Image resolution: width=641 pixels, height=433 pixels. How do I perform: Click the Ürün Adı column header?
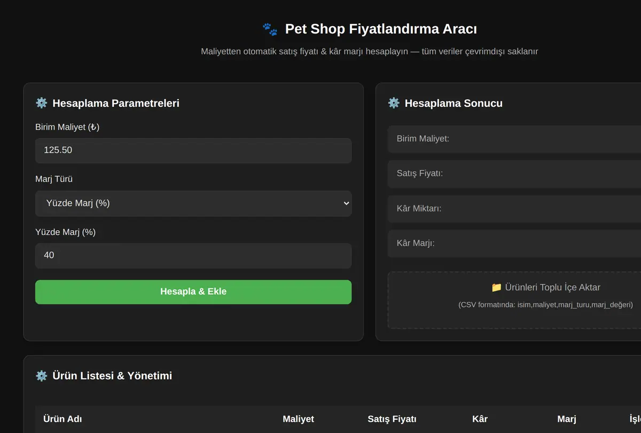pyautogui.click(x=62, y=419)
